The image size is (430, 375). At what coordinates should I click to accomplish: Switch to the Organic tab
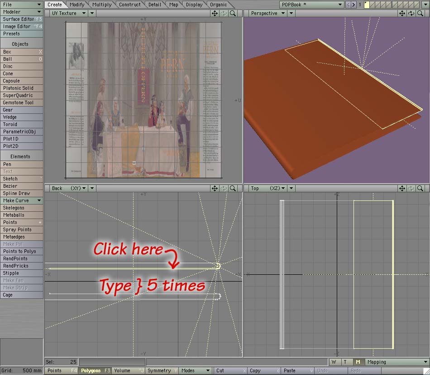219,5
